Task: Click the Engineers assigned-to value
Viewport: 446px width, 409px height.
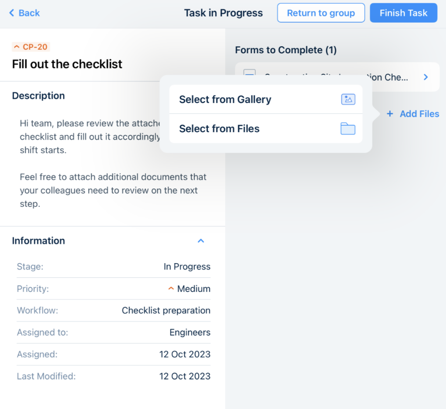Action: pyautogui.click(x=190, y=333)
